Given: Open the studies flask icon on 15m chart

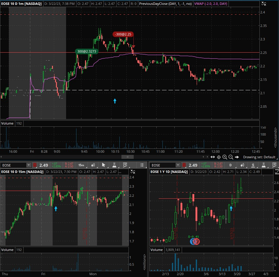Looking at the screenshot, I should coord(114,165).
